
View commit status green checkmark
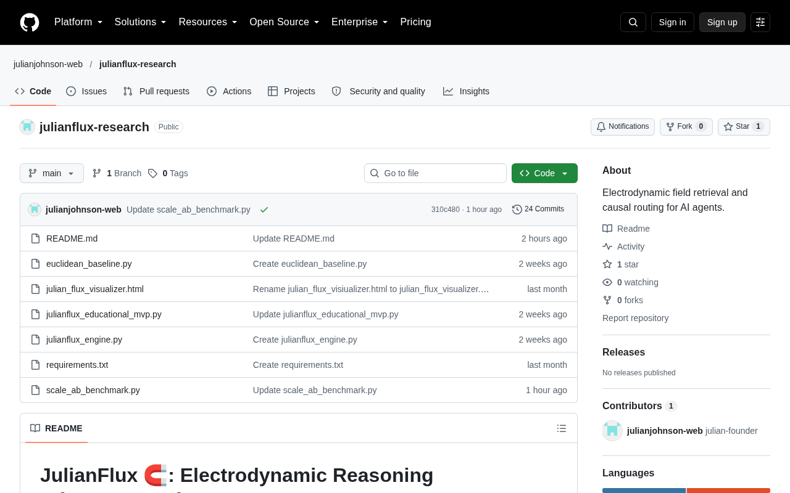[x=264, y=210]
